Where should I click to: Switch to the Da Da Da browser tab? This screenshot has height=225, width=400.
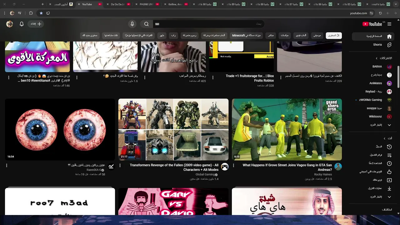point(118,4)
